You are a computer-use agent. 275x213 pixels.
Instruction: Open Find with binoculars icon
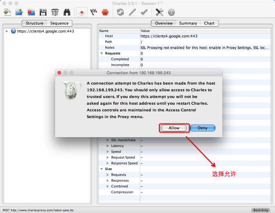click(x=67, y=12)
